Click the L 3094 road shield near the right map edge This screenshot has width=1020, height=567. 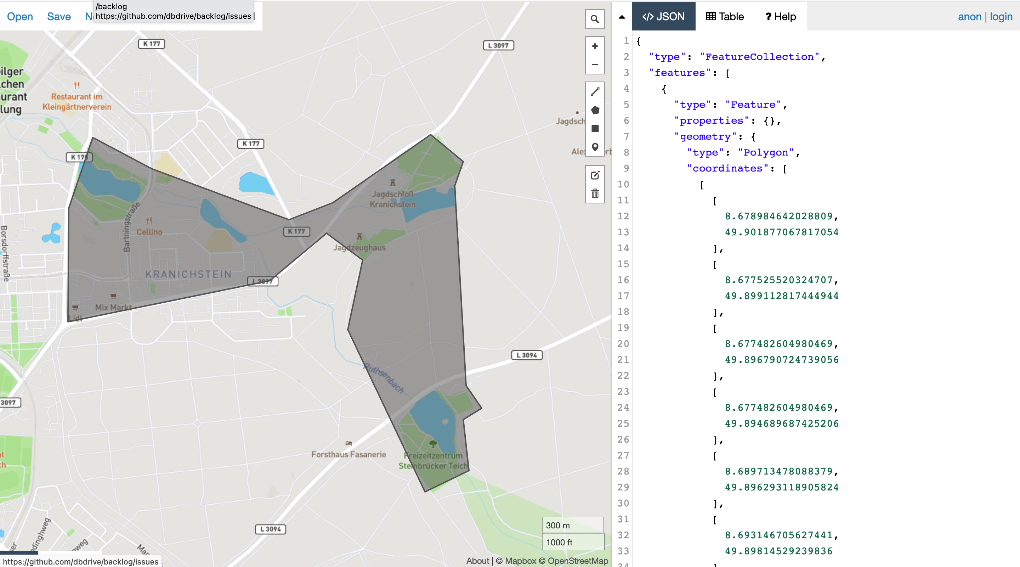(x=527, y=355)
